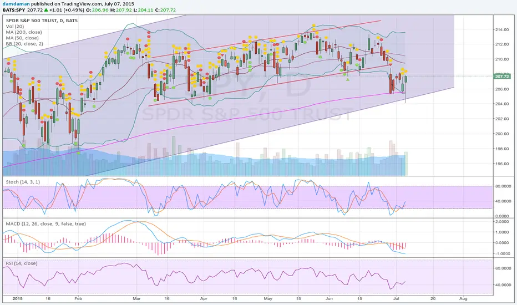Click the 2015 label on time axis
Viewport: 517px width, 305px height.
[18, 298]
